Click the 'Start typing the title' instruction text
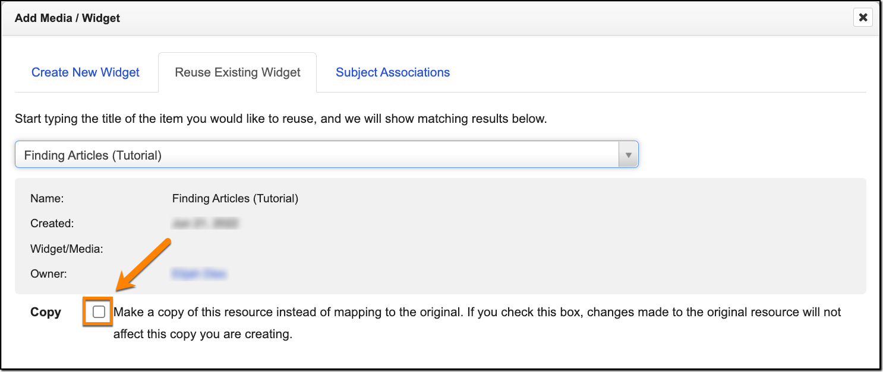Screen dimensions: 883x372 (x=280, y=119)
